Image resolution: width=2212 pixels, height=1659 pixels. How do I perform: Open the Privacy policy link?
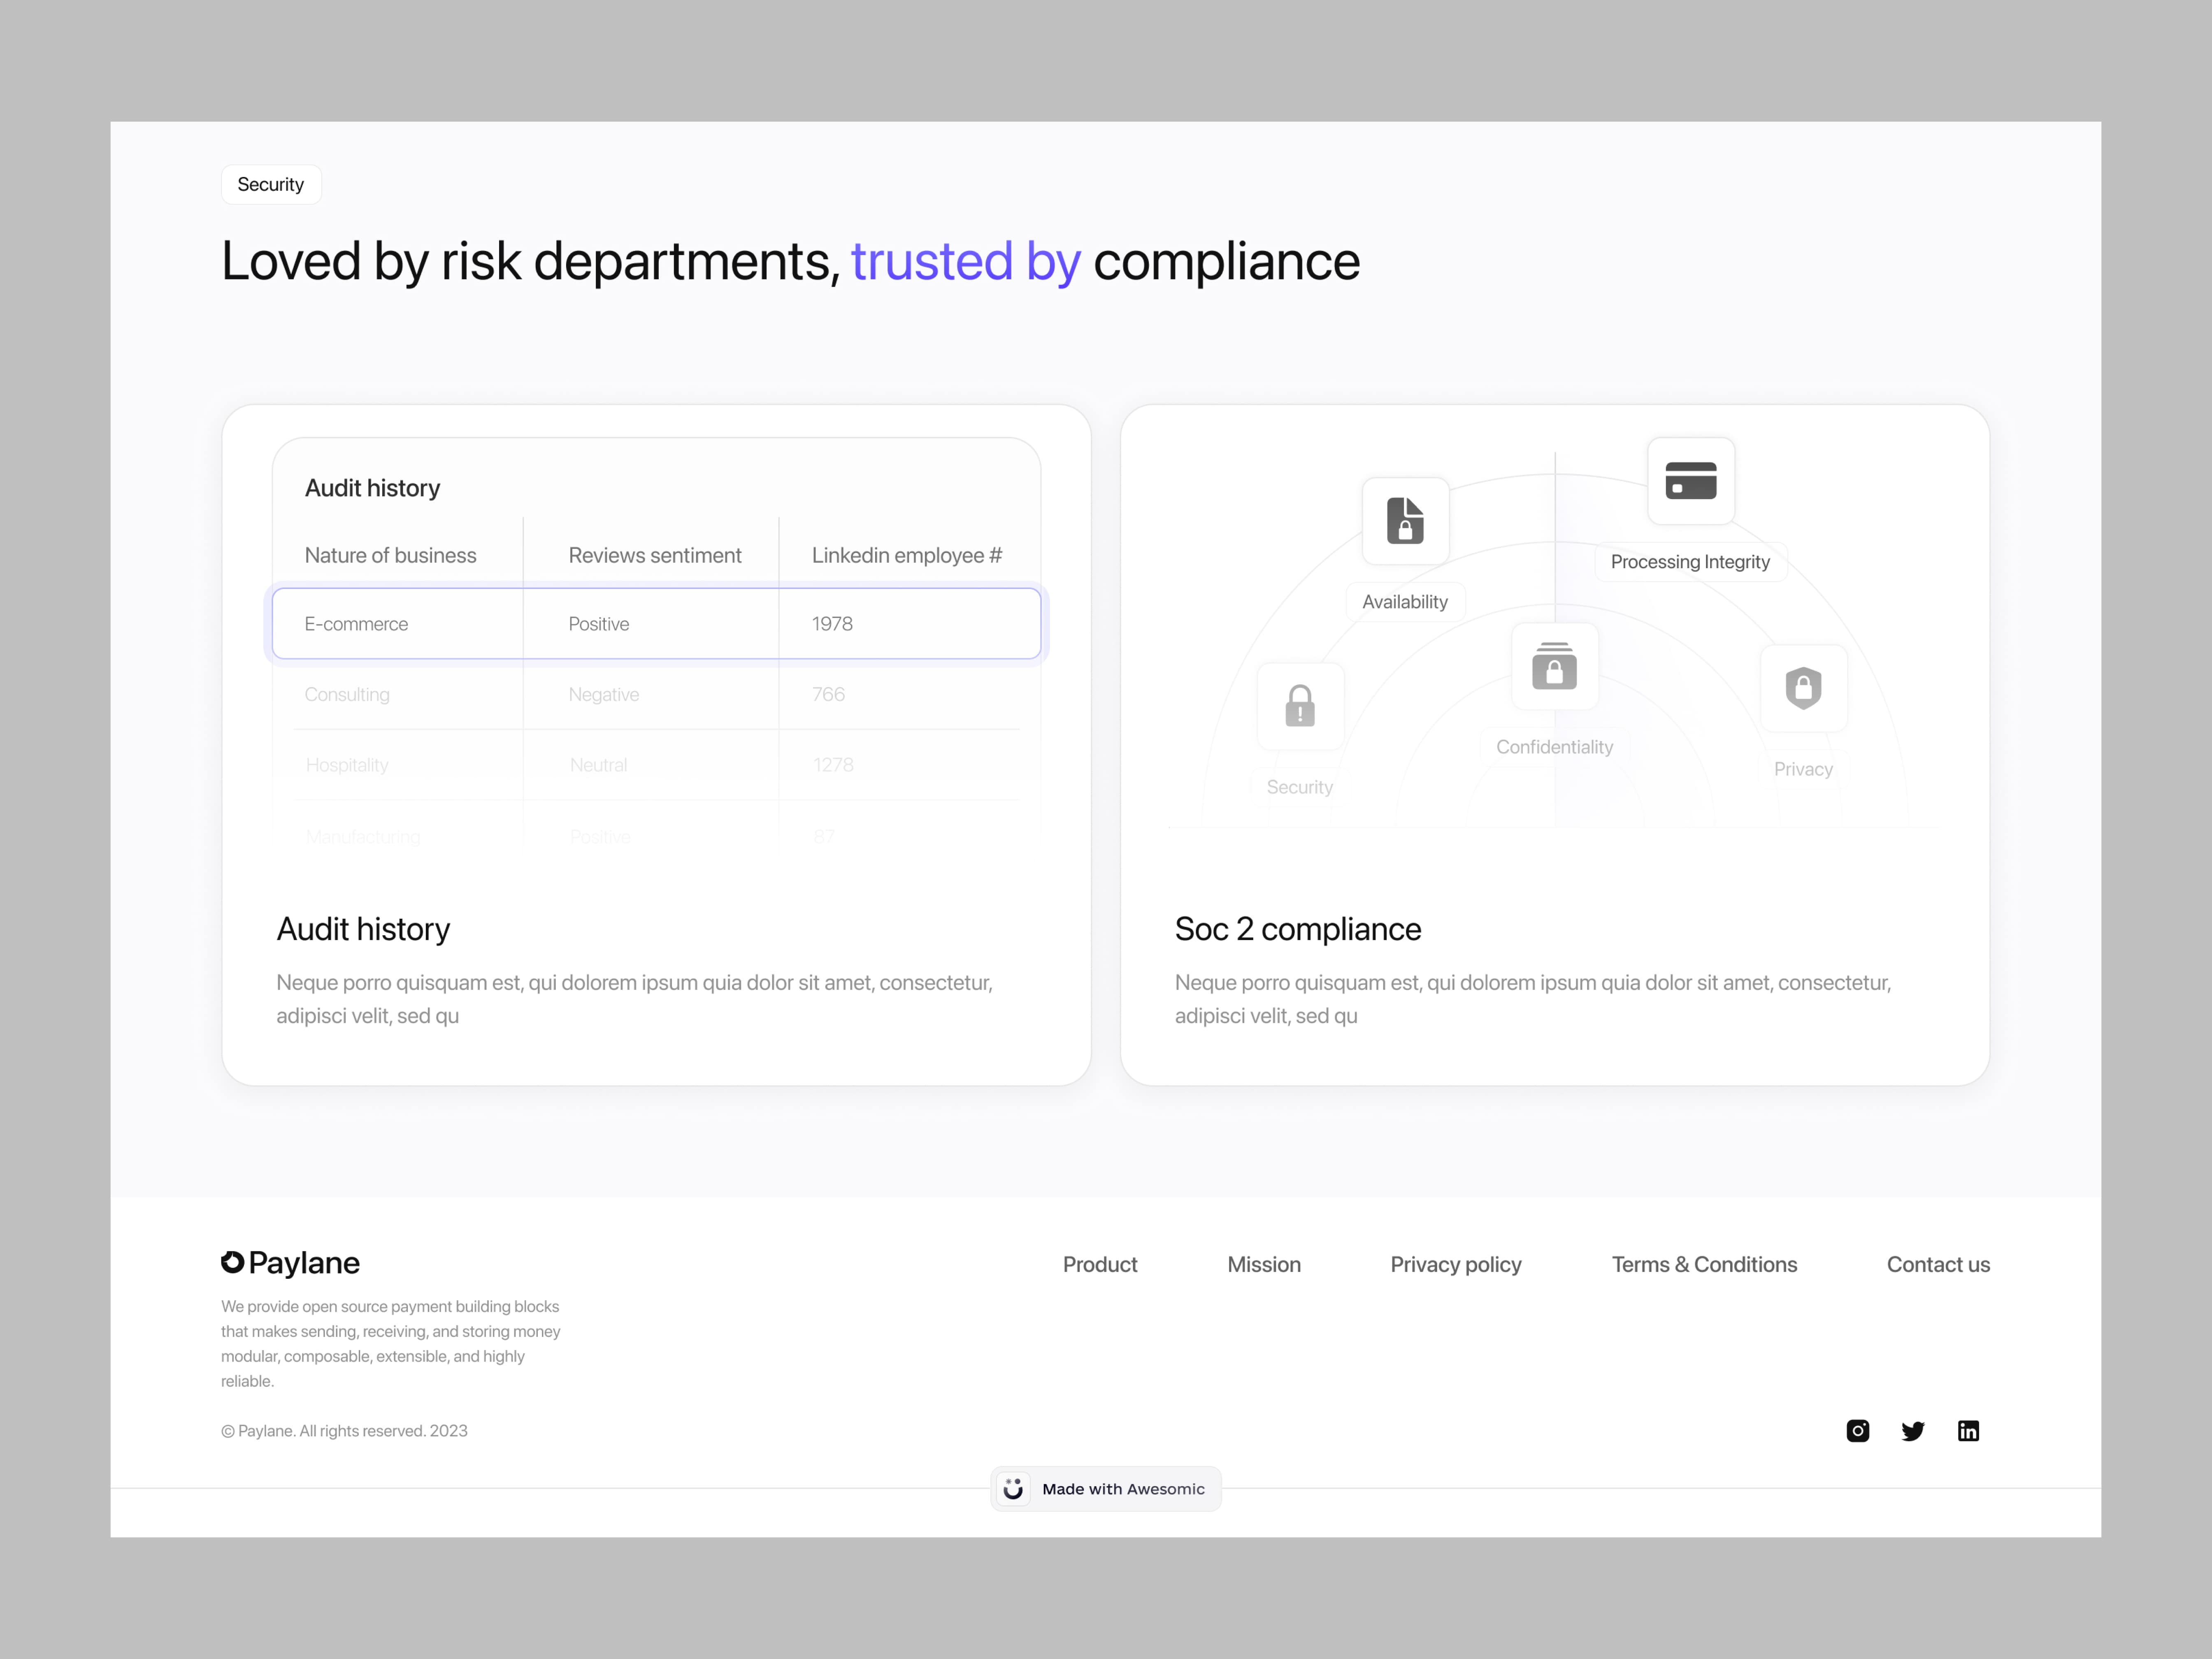(1456, 1265)
